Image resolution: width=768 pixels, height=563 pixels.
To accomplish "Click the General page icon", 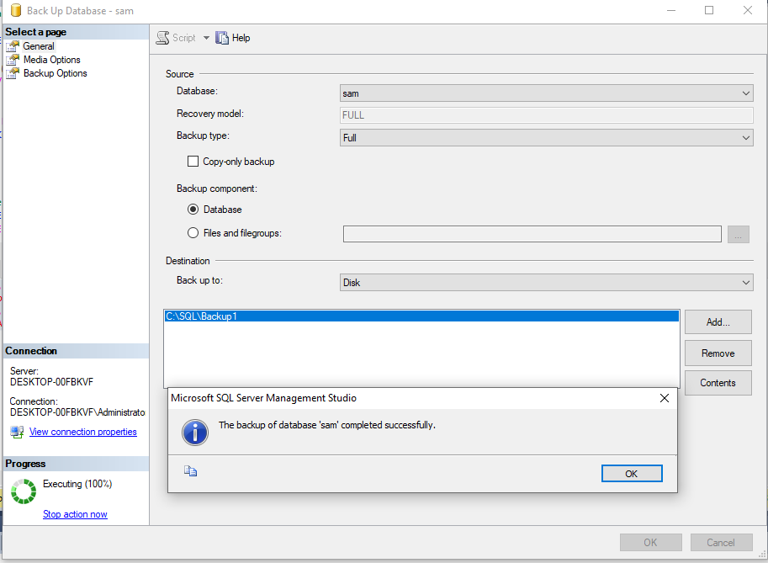I will point(13,46).
